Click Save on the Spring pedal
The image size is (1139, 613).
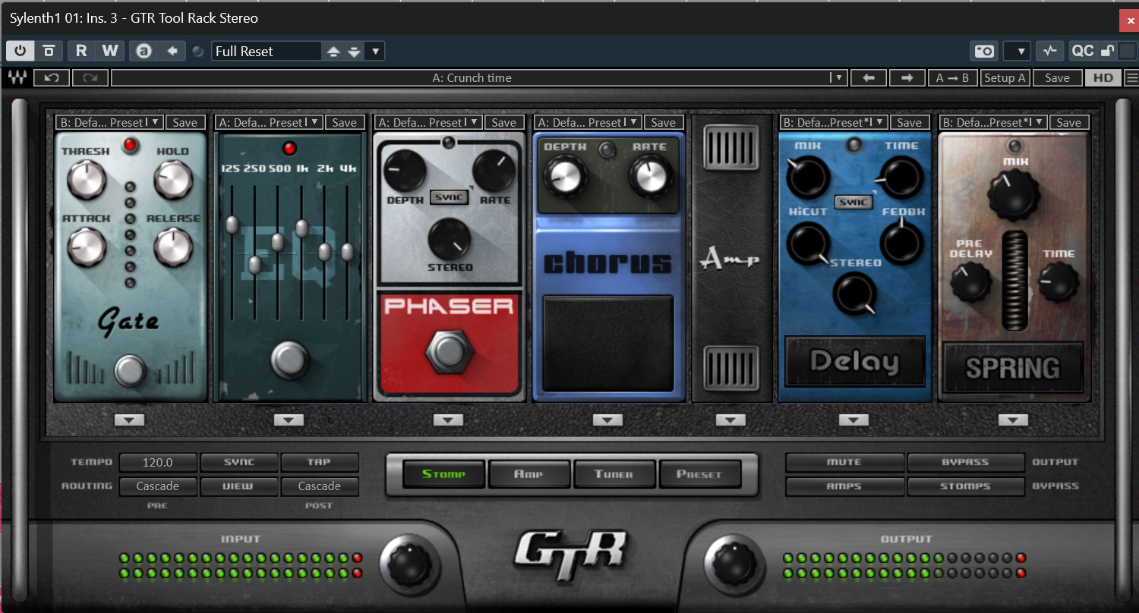point(1068,122)
